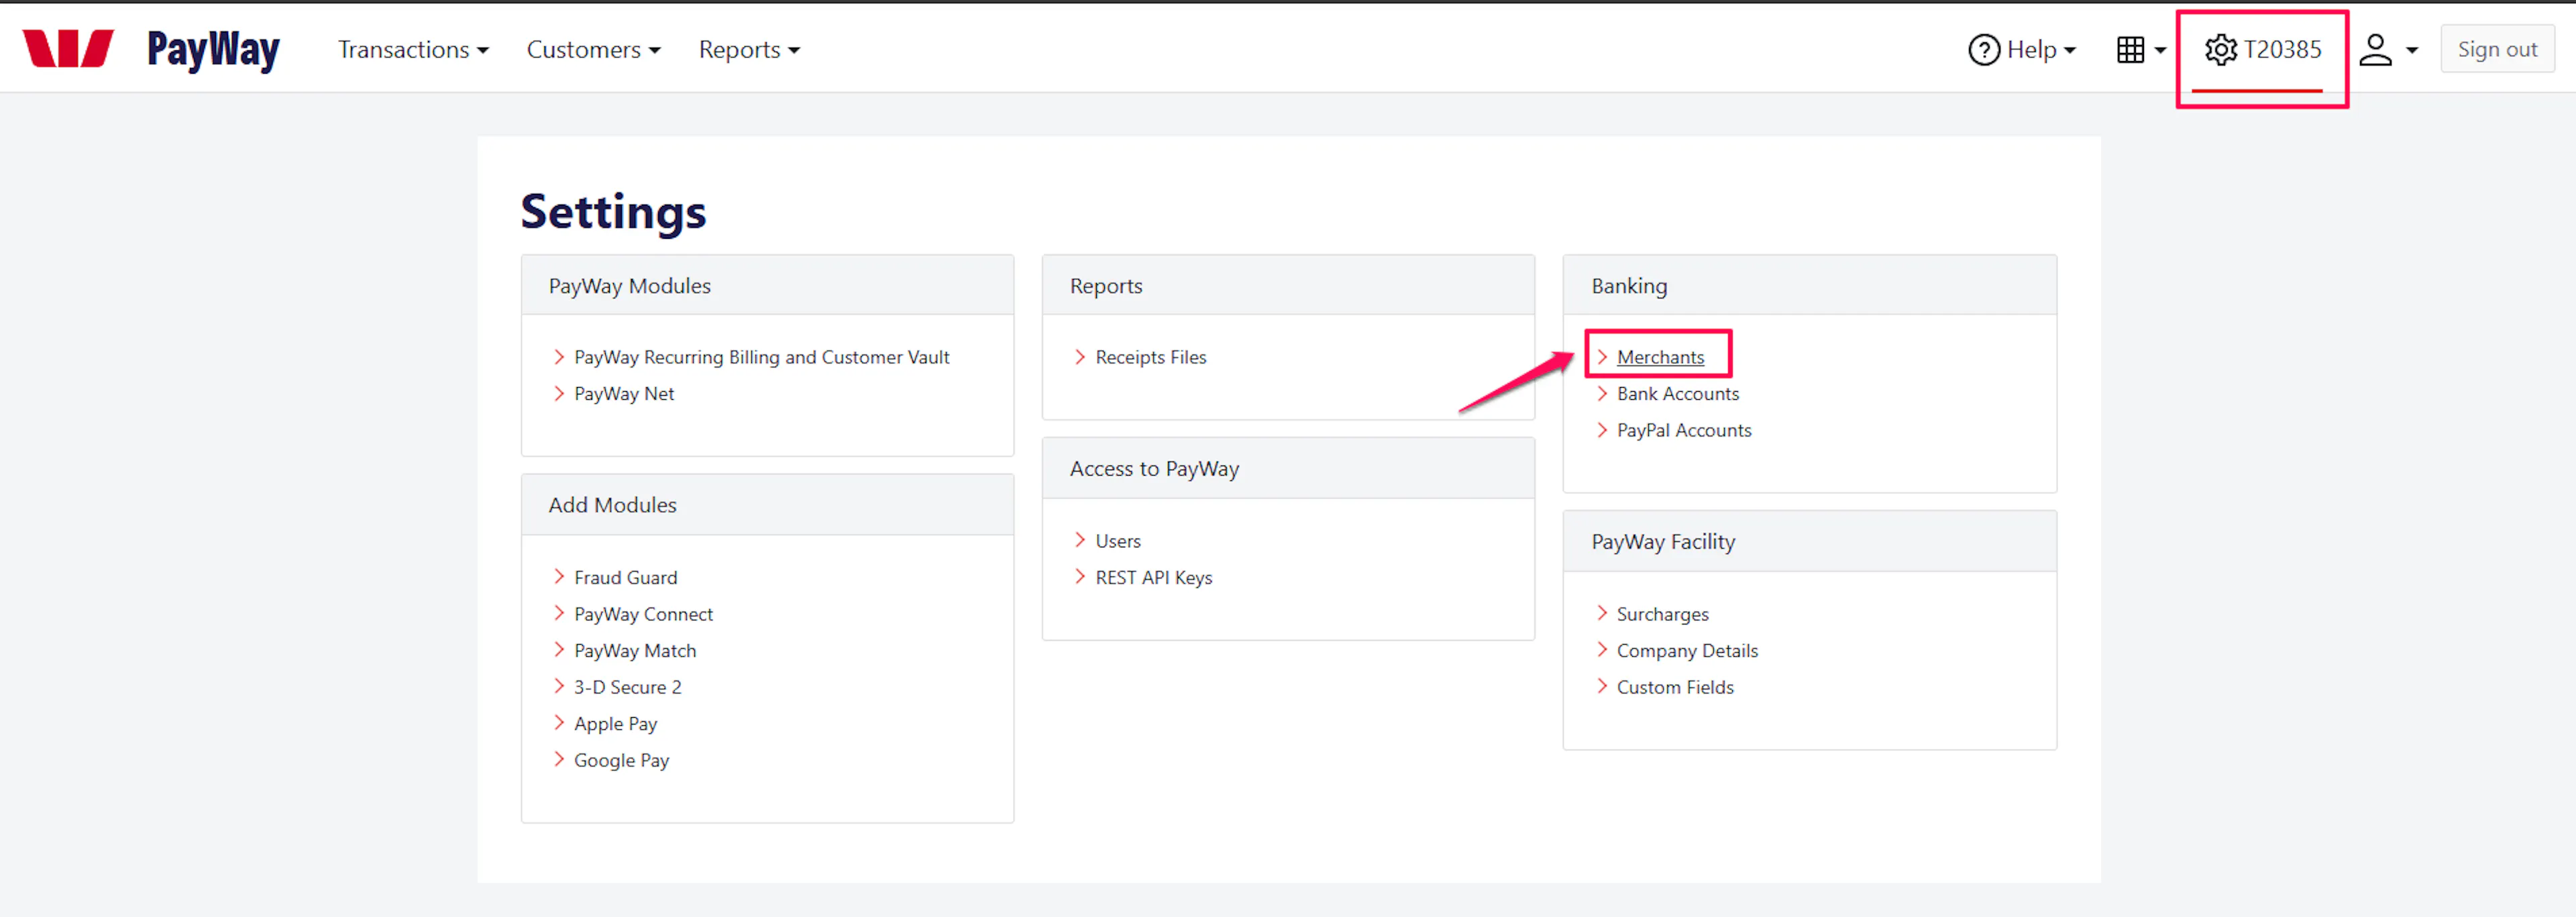Click the caret beside the user icon
Image resolution: width=2576 pixels, height=917 pixels.
(x=2411, y=50)
